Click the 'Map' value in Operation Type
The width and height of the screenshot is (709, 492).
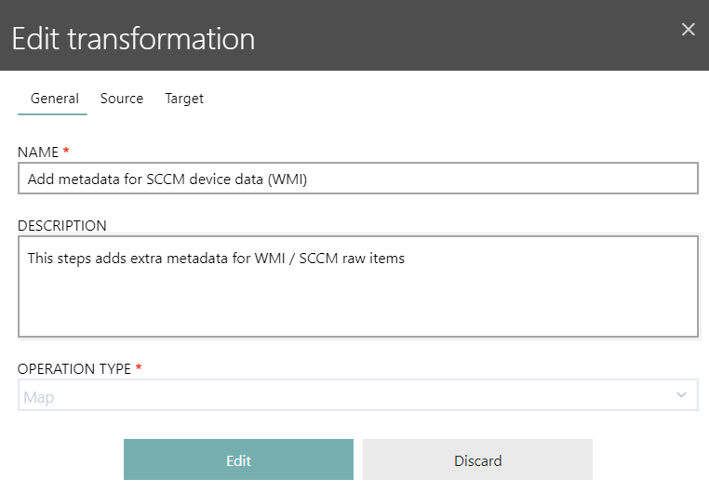click(x=39, y=396)
